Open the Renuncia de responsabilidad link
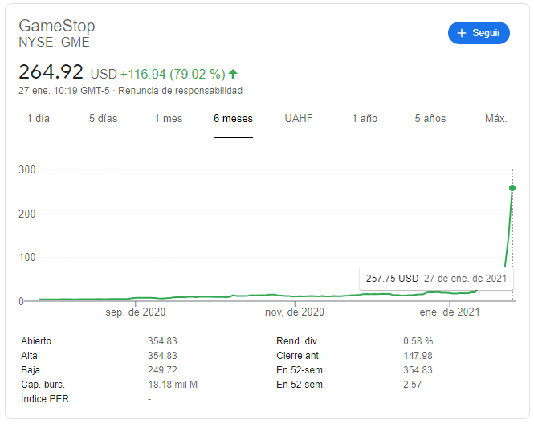This screenshot has width=534, height=424. tap(180, 91)
